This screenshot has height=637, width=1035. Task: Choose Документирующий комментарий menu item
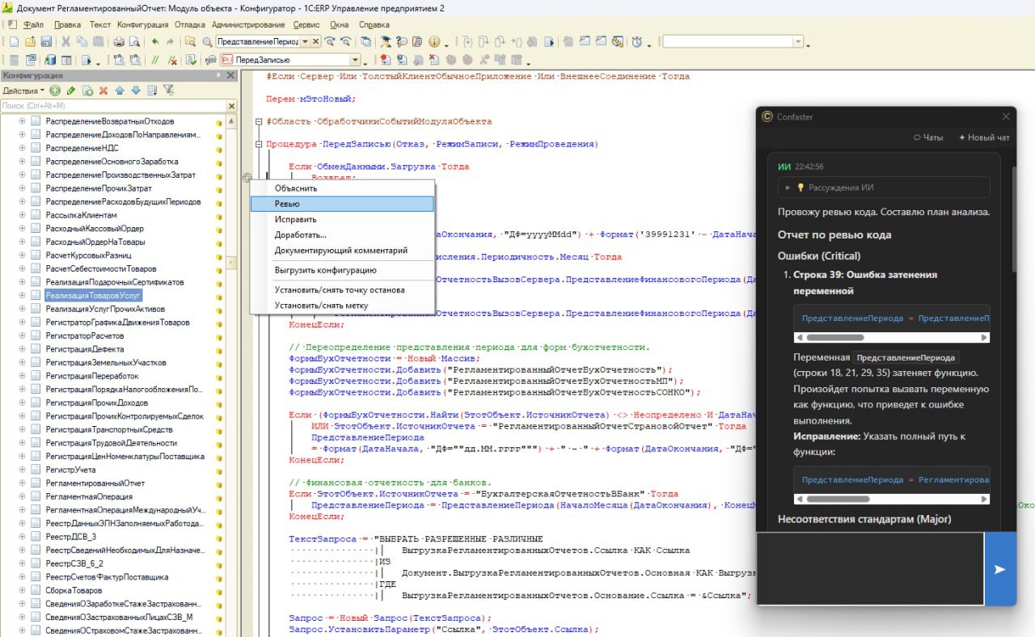click(342, 251)
